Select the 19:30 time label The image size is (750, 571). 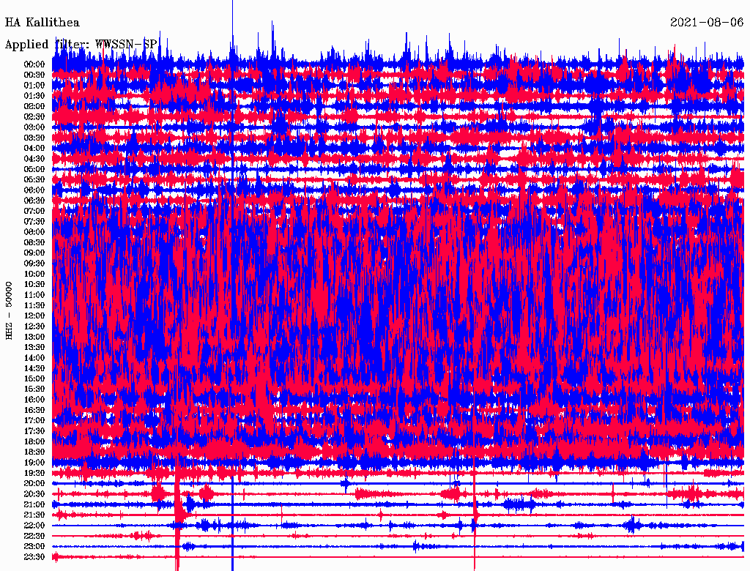tap(34, 474)
